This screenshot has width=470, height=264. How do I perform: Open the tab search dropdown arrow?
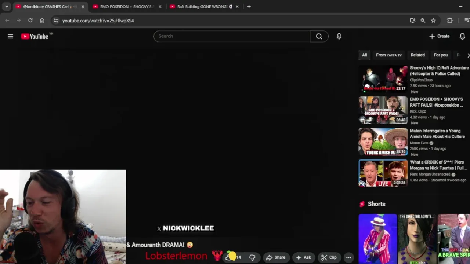click(7, 7)
